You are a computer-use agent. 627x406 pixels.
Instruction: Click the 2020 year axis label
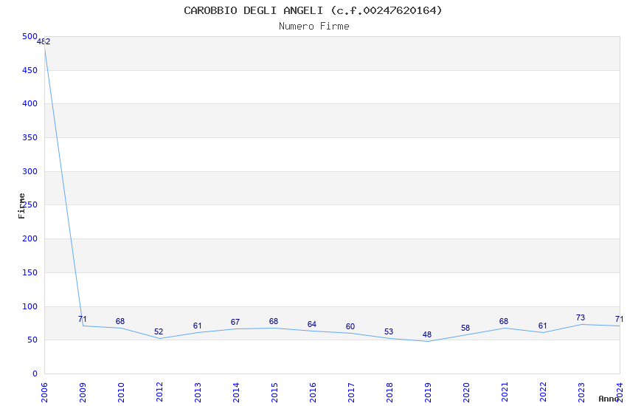point(466,393)
